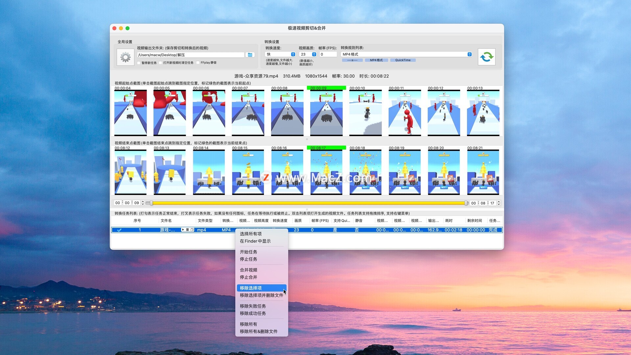
Task: Open 转换规则列表 dropdown showing MP4格式
Action: 407,54
